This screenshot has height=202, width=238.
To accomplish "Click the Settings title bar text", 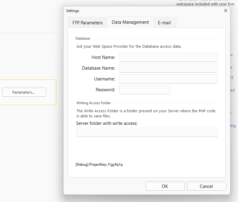I will pyautogui.click(x=73, y=11).
